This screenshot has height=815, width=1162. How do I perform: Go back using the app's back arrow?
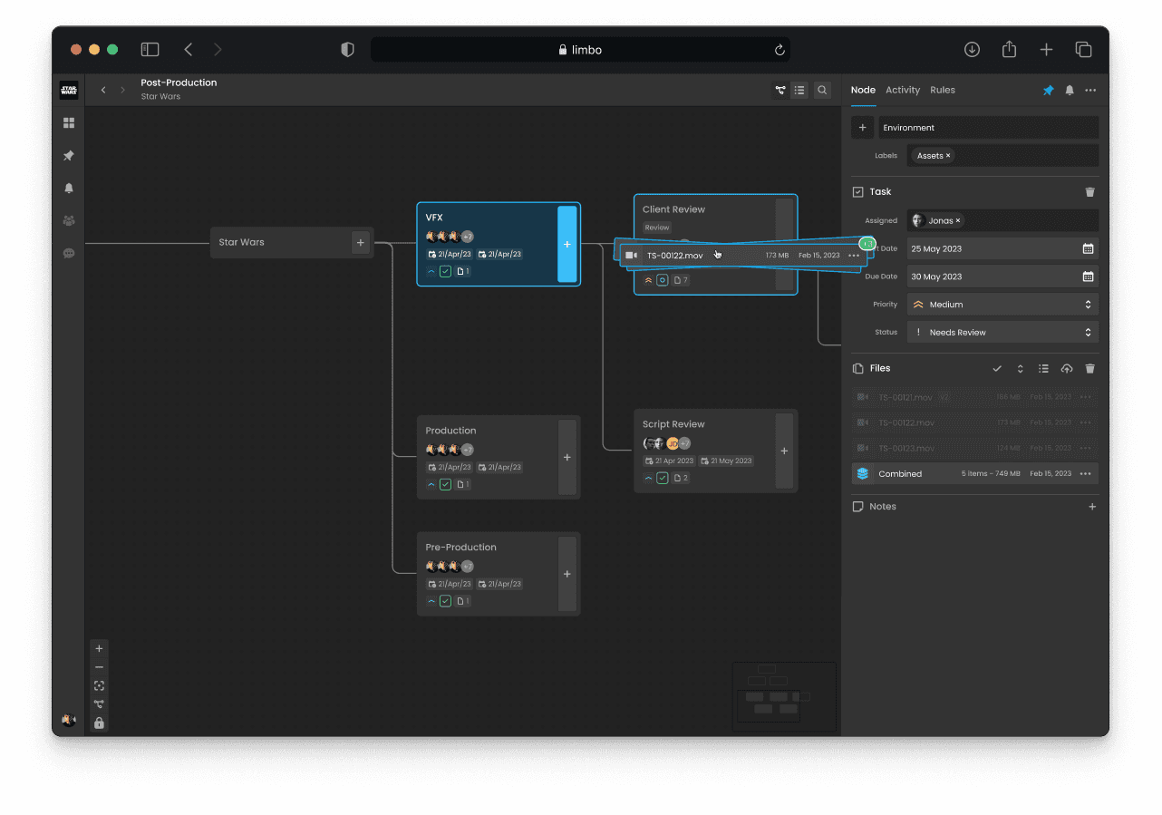tap(103, 90)
